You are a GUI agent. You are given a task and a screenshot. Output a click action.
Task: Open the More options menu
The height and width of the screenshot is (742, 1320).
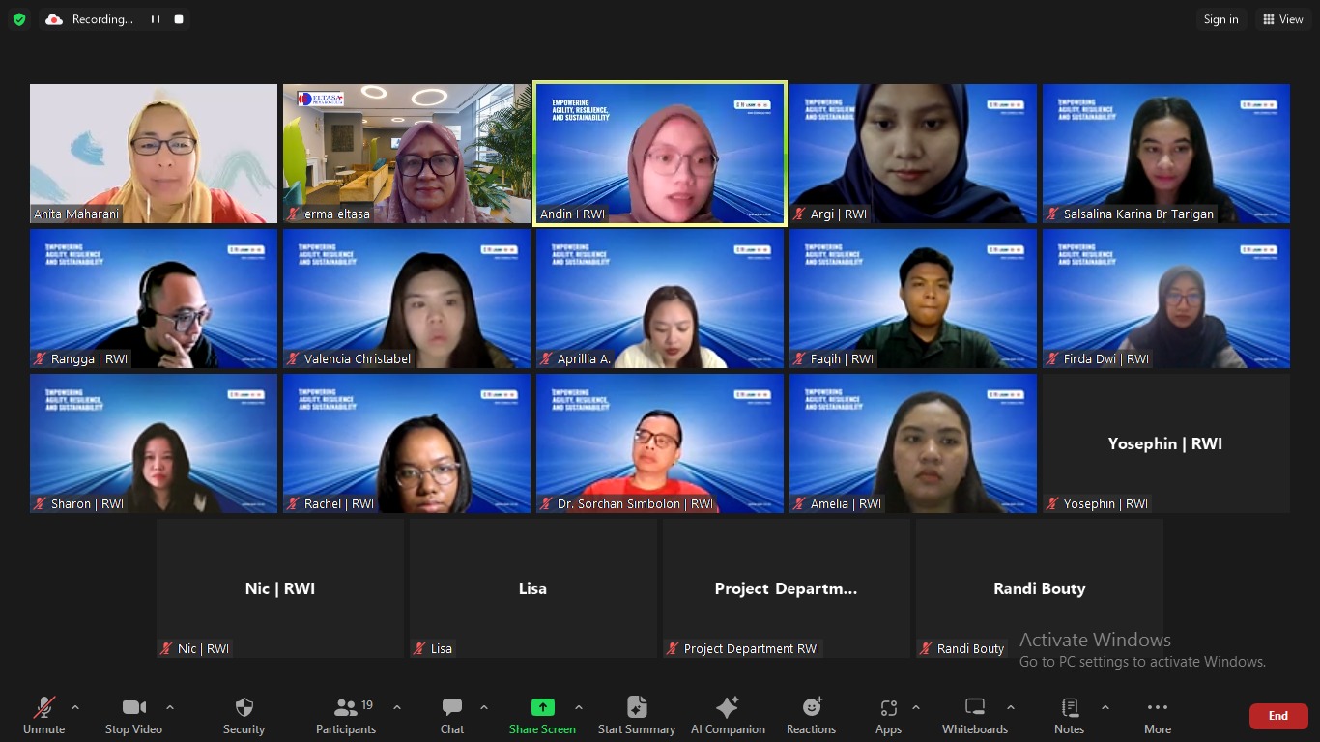1157,715
